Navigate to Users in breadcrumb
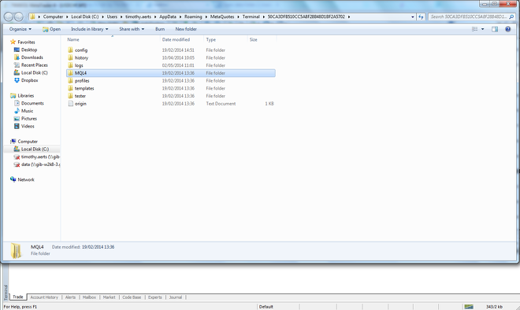Image resolution: width=520 pixels, height=310 pixels. click(112, 17)
